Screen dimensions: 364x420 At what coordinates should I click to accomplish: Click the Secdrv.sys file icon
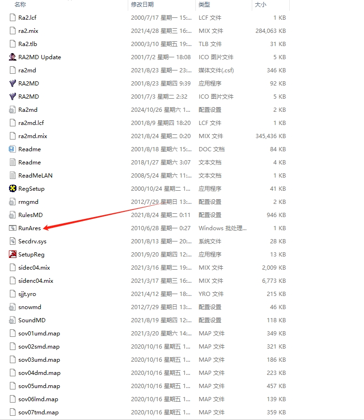coord(12,241)
